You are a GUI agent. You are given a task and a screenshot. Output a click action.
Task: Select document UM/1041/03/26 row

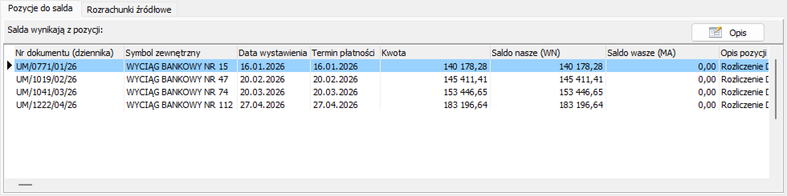tap(391, 92)
